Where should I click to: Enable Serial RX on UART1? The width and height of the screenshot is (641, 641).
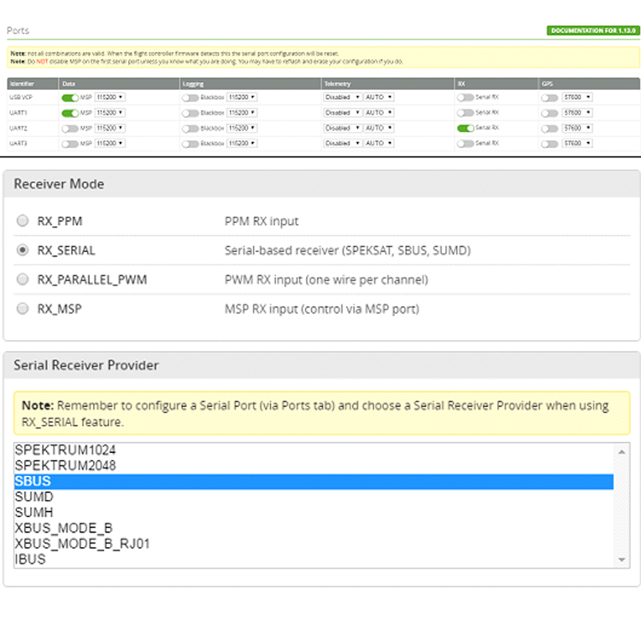pos(465,113)
